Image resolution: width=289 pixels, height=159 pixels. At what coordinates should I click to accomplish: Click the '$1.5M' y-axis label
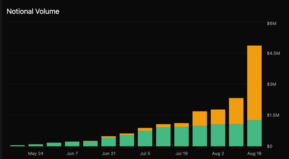[273, 115]
